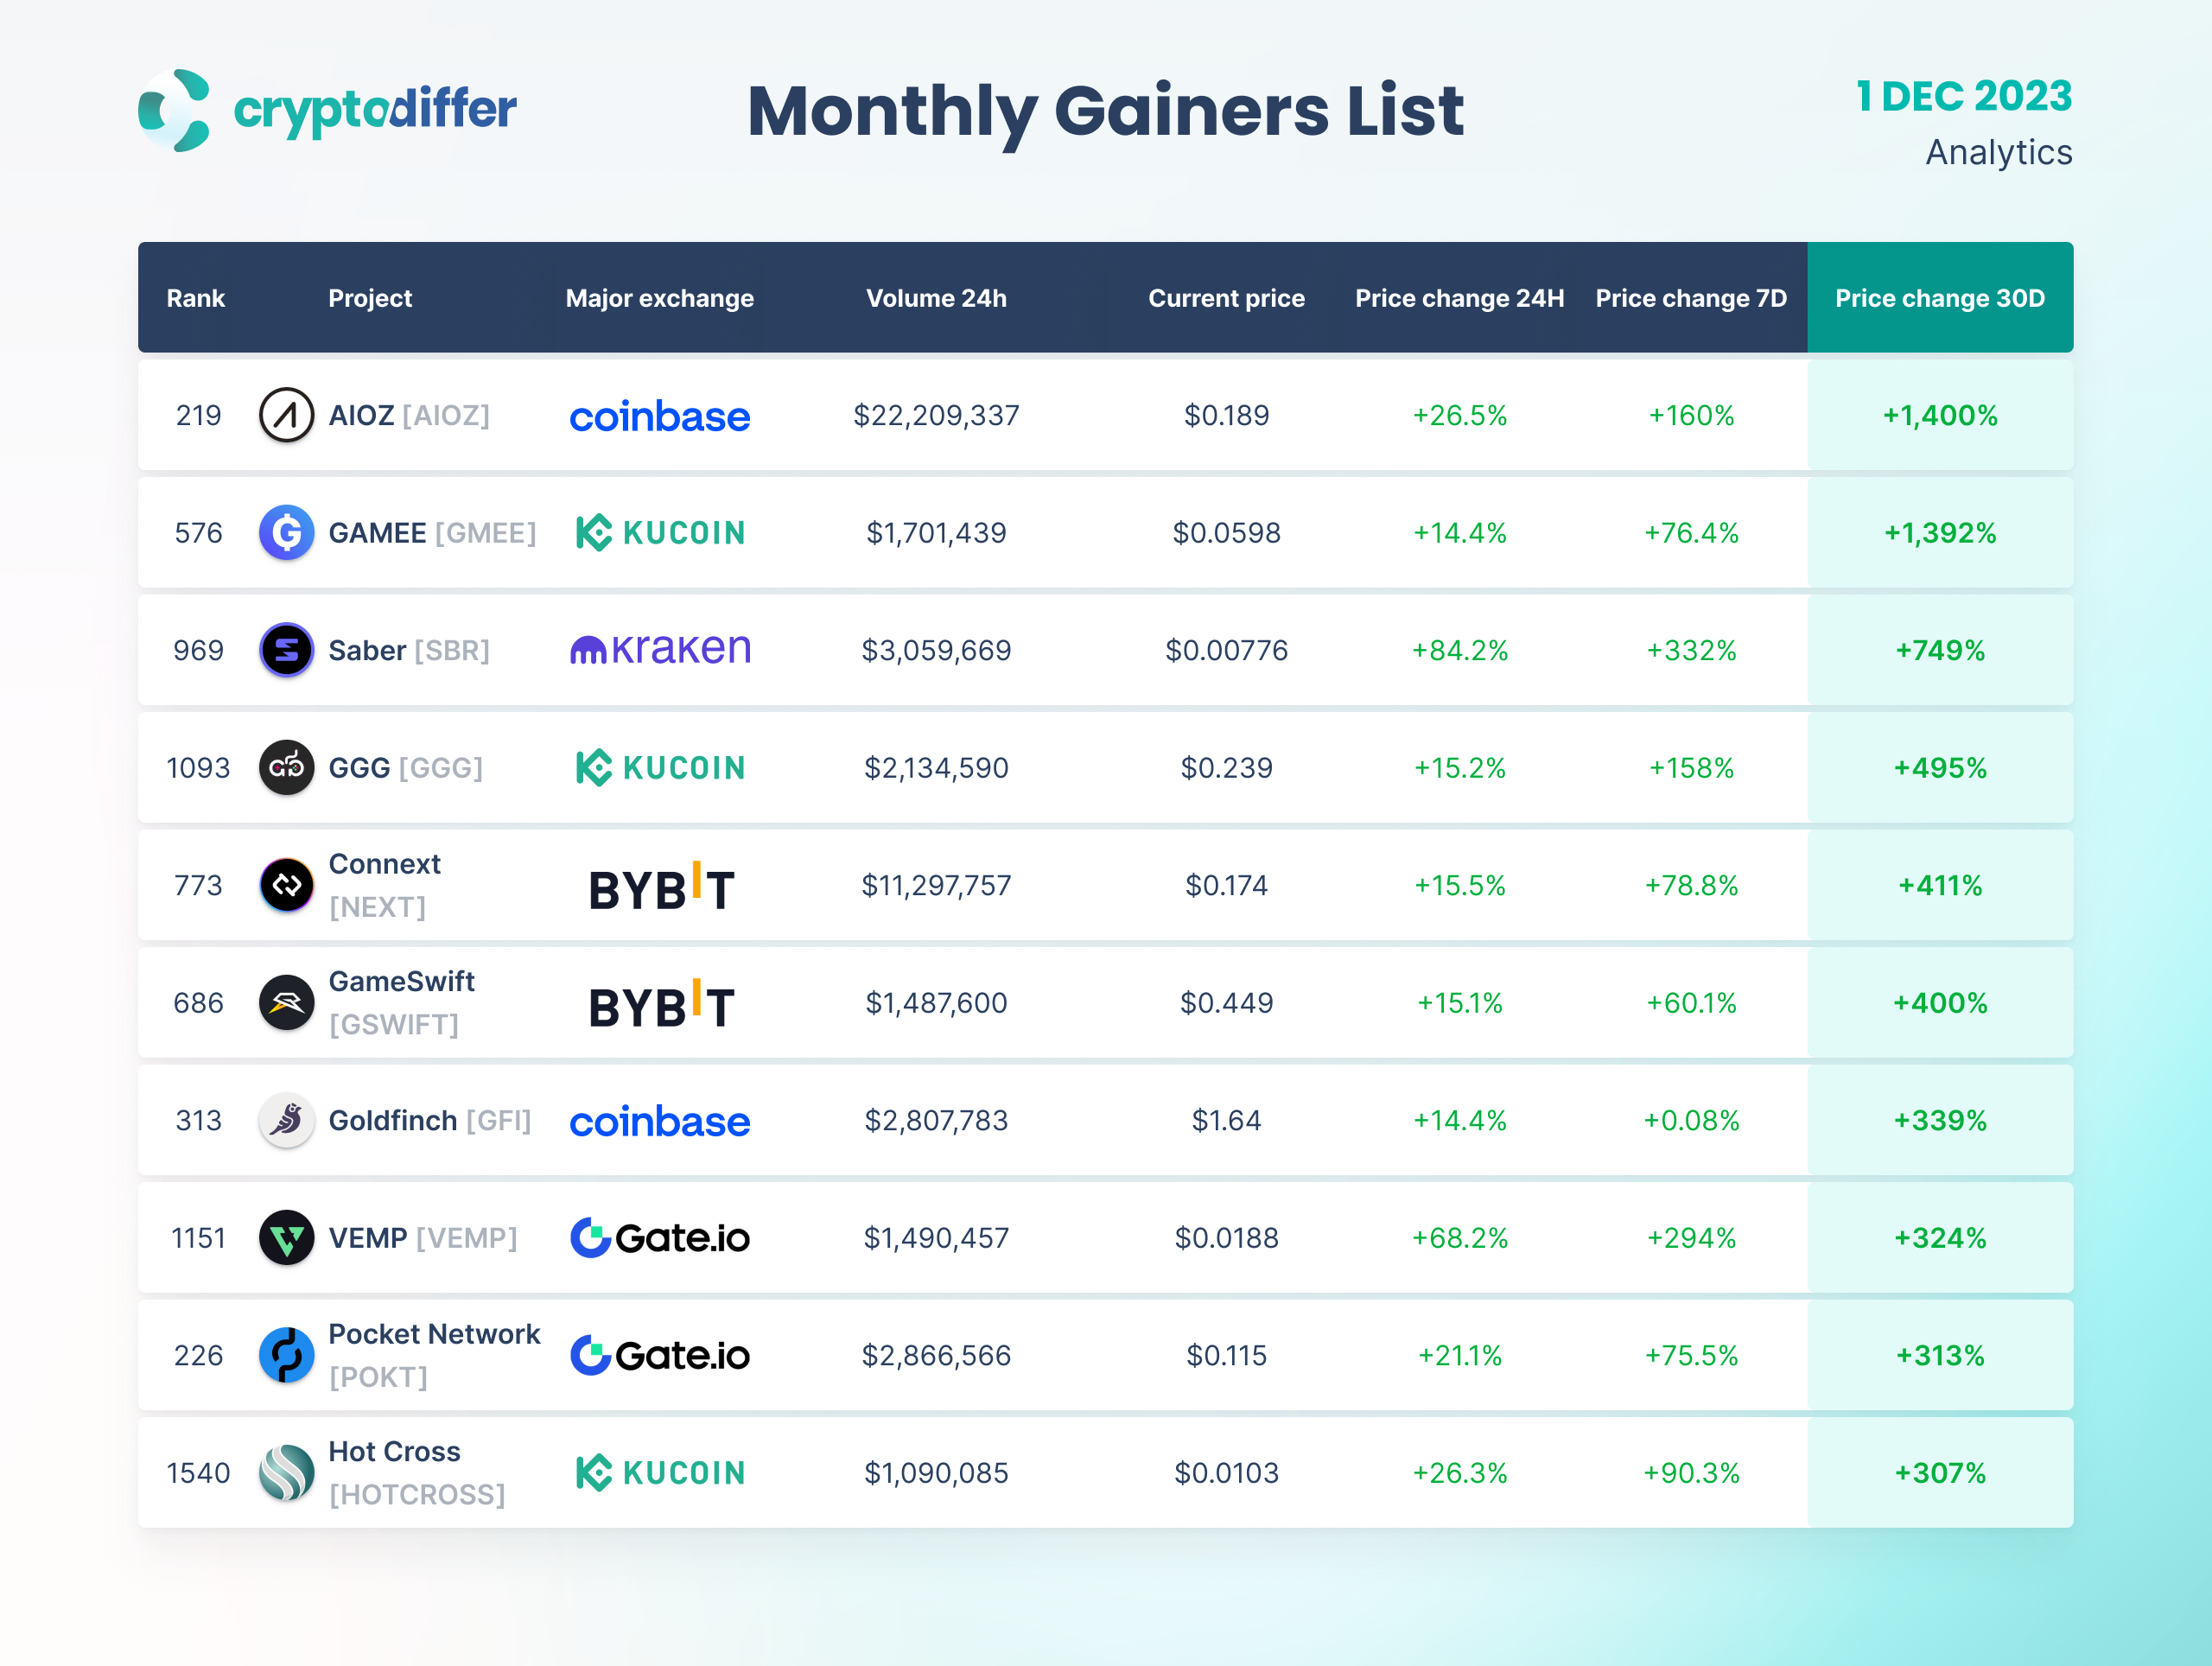Click the Rank column header
2212x1666 pixels.
pos(195,298)
